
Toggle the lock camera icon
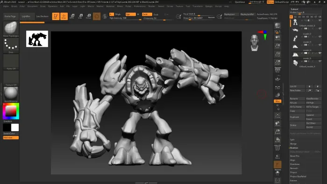(277, 95)
